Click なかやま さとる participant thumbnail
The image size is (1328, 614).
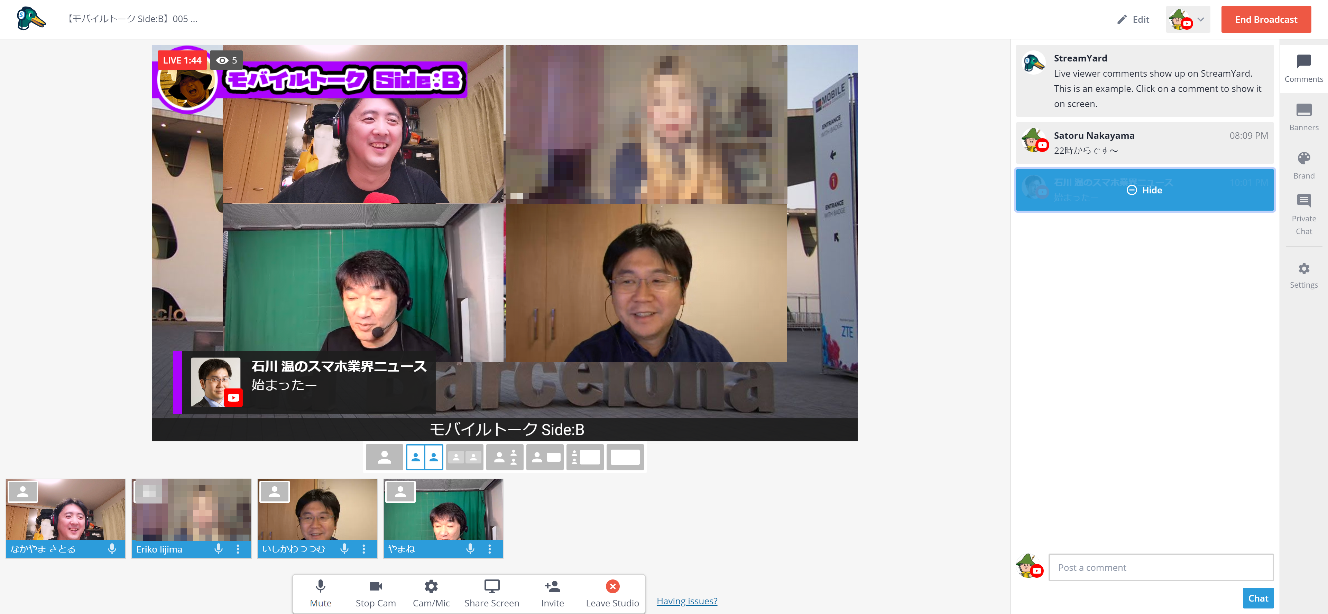65,511
